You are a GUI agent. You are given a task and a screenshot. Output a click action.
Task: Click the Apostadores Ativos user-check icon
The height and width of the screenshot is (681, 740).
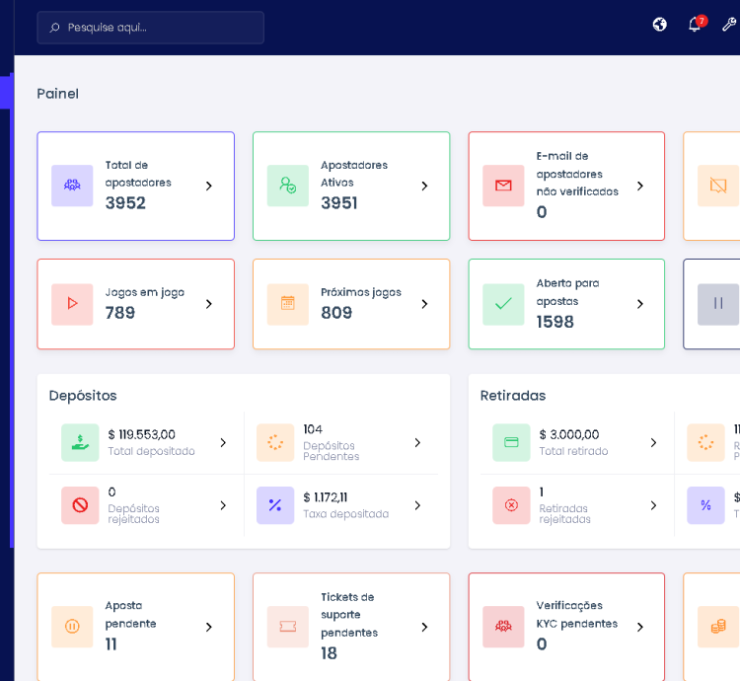(287, 186)
